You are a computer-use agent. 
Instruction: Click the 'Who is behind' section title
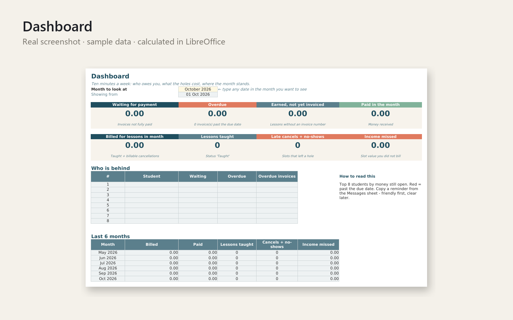coord(111,168)
